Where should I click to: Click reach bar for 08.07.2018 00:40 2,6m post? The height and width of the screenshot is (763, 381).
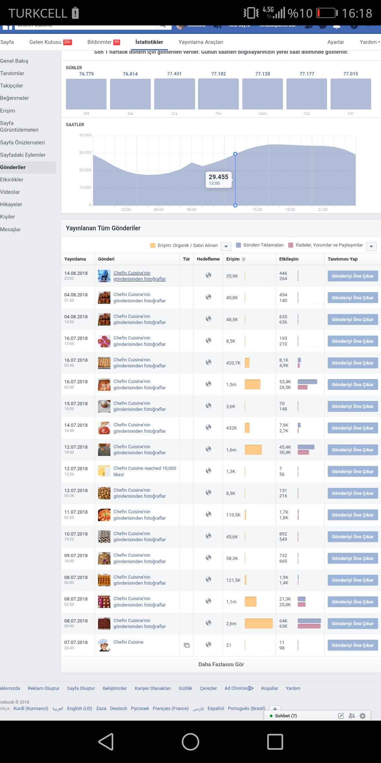tap(259, 623)
